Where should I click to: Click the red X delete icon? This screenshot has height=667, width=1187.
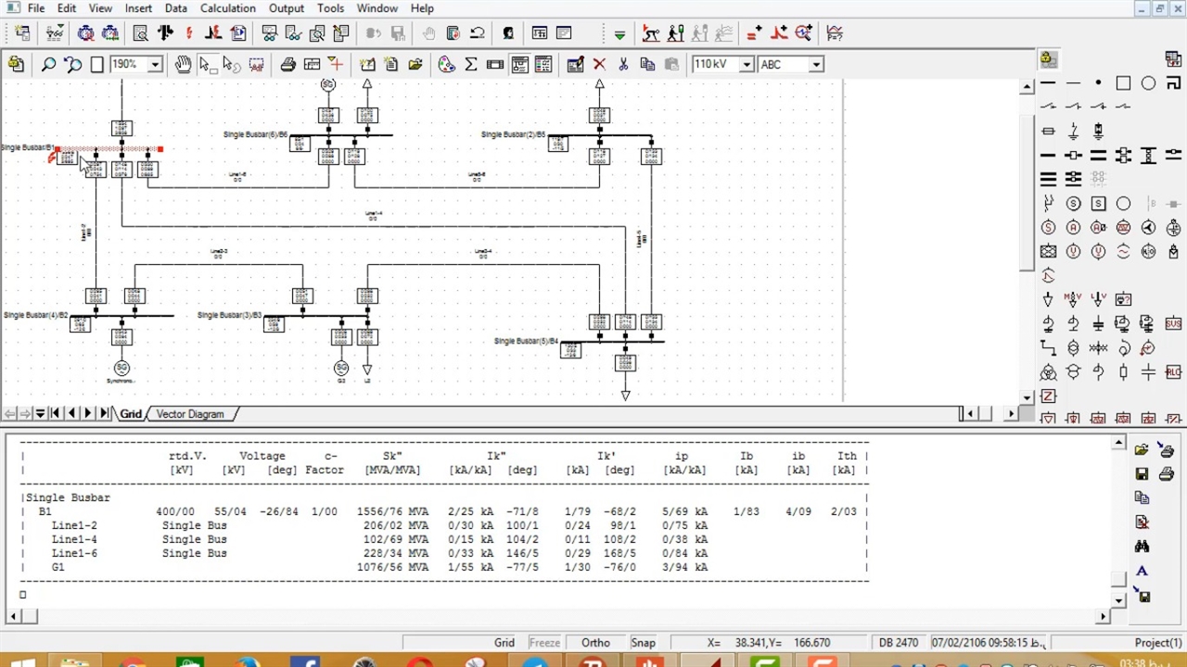tap(599, 65)
